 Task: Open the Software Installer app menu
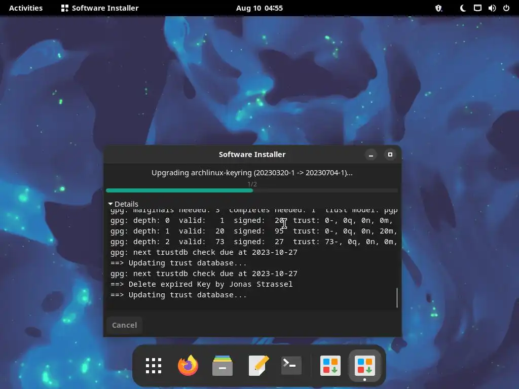click(x=100, y=8)
